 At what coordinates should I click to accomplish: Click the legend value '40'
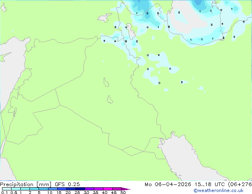coord(105,192)
